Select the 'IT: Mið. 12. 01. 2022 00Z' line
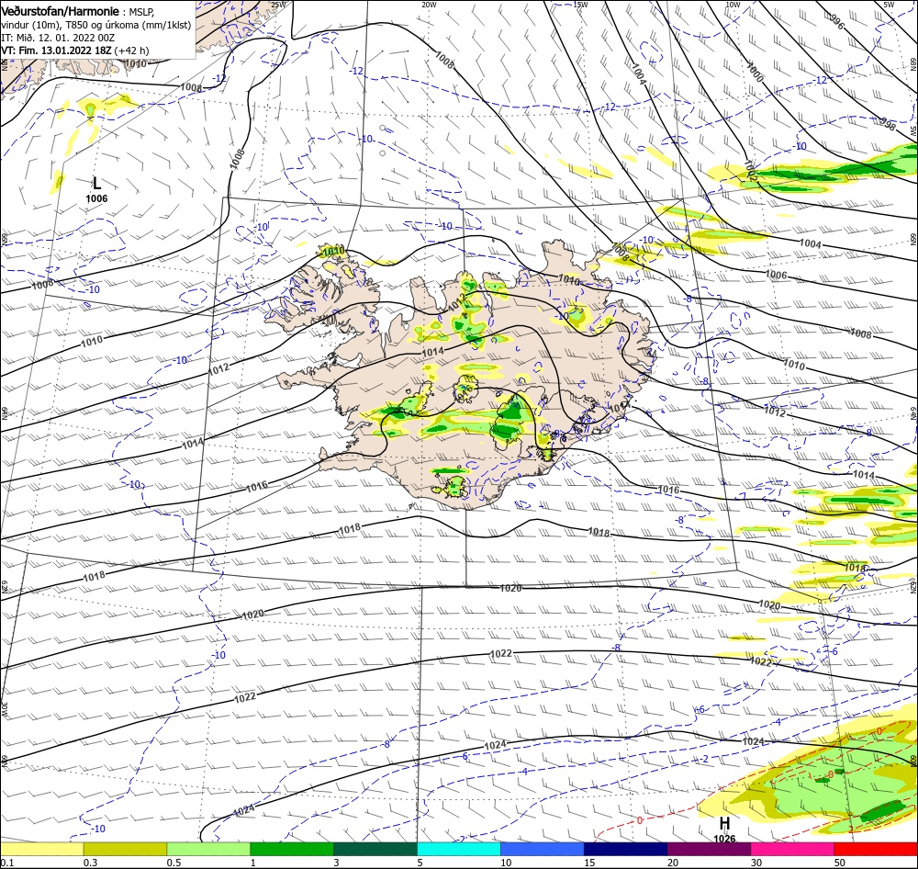Screen dimensions: 918x869 58,38
